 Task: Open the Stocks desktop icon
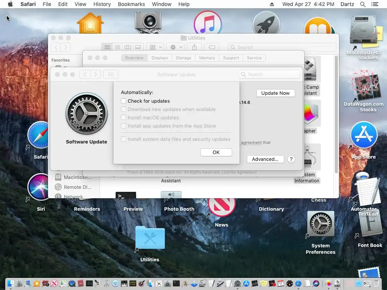367,85
